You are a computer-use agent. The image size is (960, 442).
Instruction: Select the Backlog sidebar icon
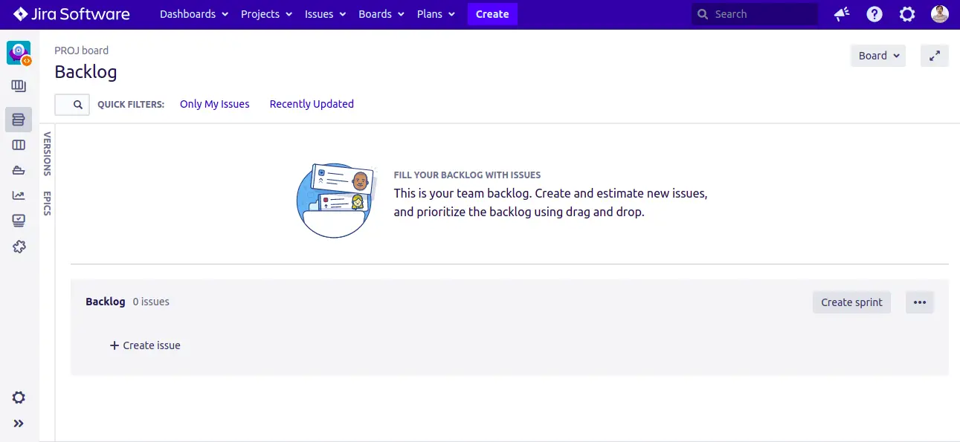[19, 119]
